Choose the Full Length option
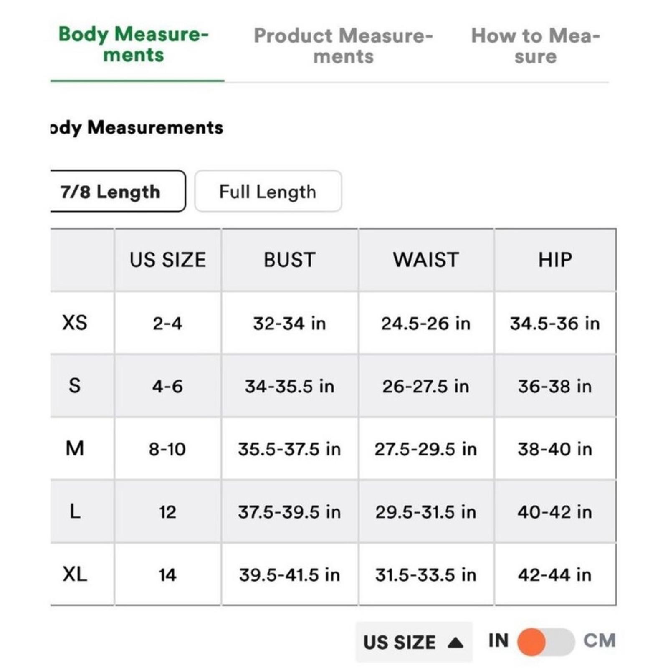 [x=268, y=192]
